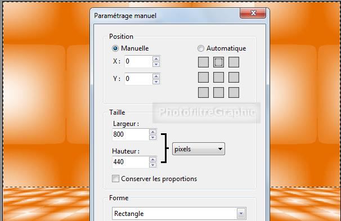Image resolution: width=341 pixels, height=221 pixels.
Task: Click into the Largeur input field
Action: coord(131,134)
